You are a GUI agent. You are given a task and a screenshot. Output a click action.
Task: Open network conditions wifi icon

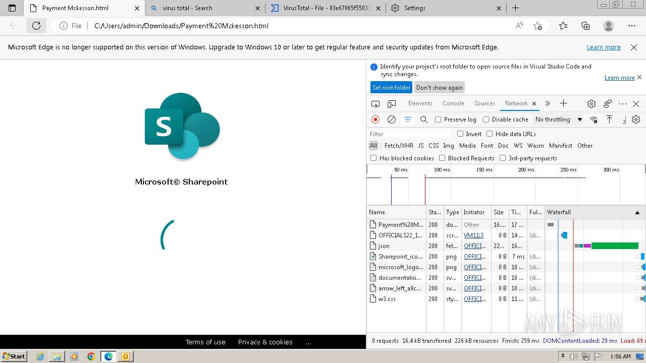tap(594, 119)
